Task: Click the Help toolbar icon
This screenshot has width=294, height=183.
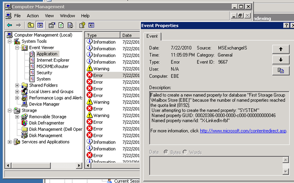Action: pos(82,25)
